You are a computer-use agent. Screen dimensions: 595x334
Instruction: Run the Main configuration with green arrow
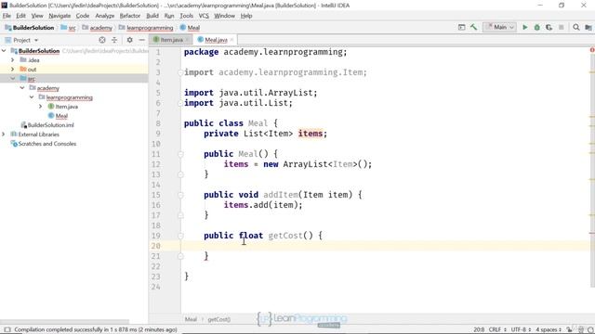(x=524, y=27)
